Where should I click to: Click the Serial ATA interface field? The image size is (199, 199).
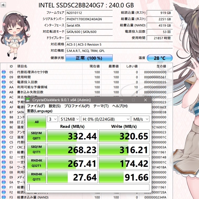(x=89, y=25)
